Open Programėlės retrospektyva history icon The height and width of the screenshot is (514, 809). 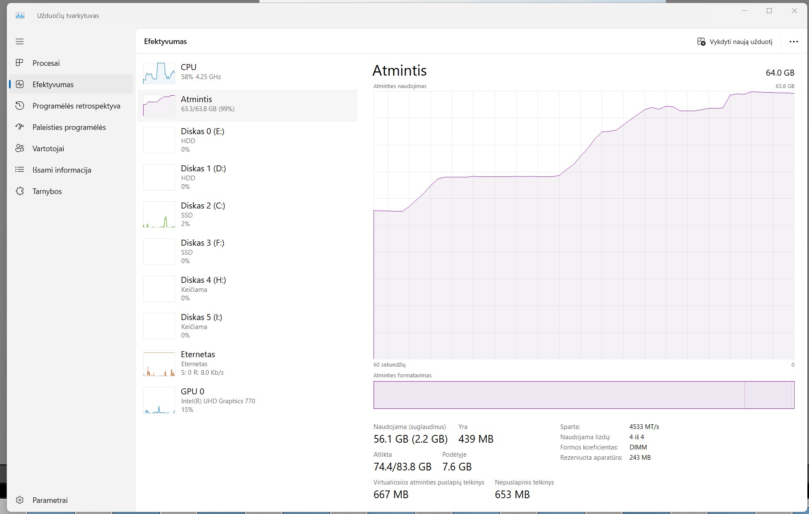click(20, 106)
